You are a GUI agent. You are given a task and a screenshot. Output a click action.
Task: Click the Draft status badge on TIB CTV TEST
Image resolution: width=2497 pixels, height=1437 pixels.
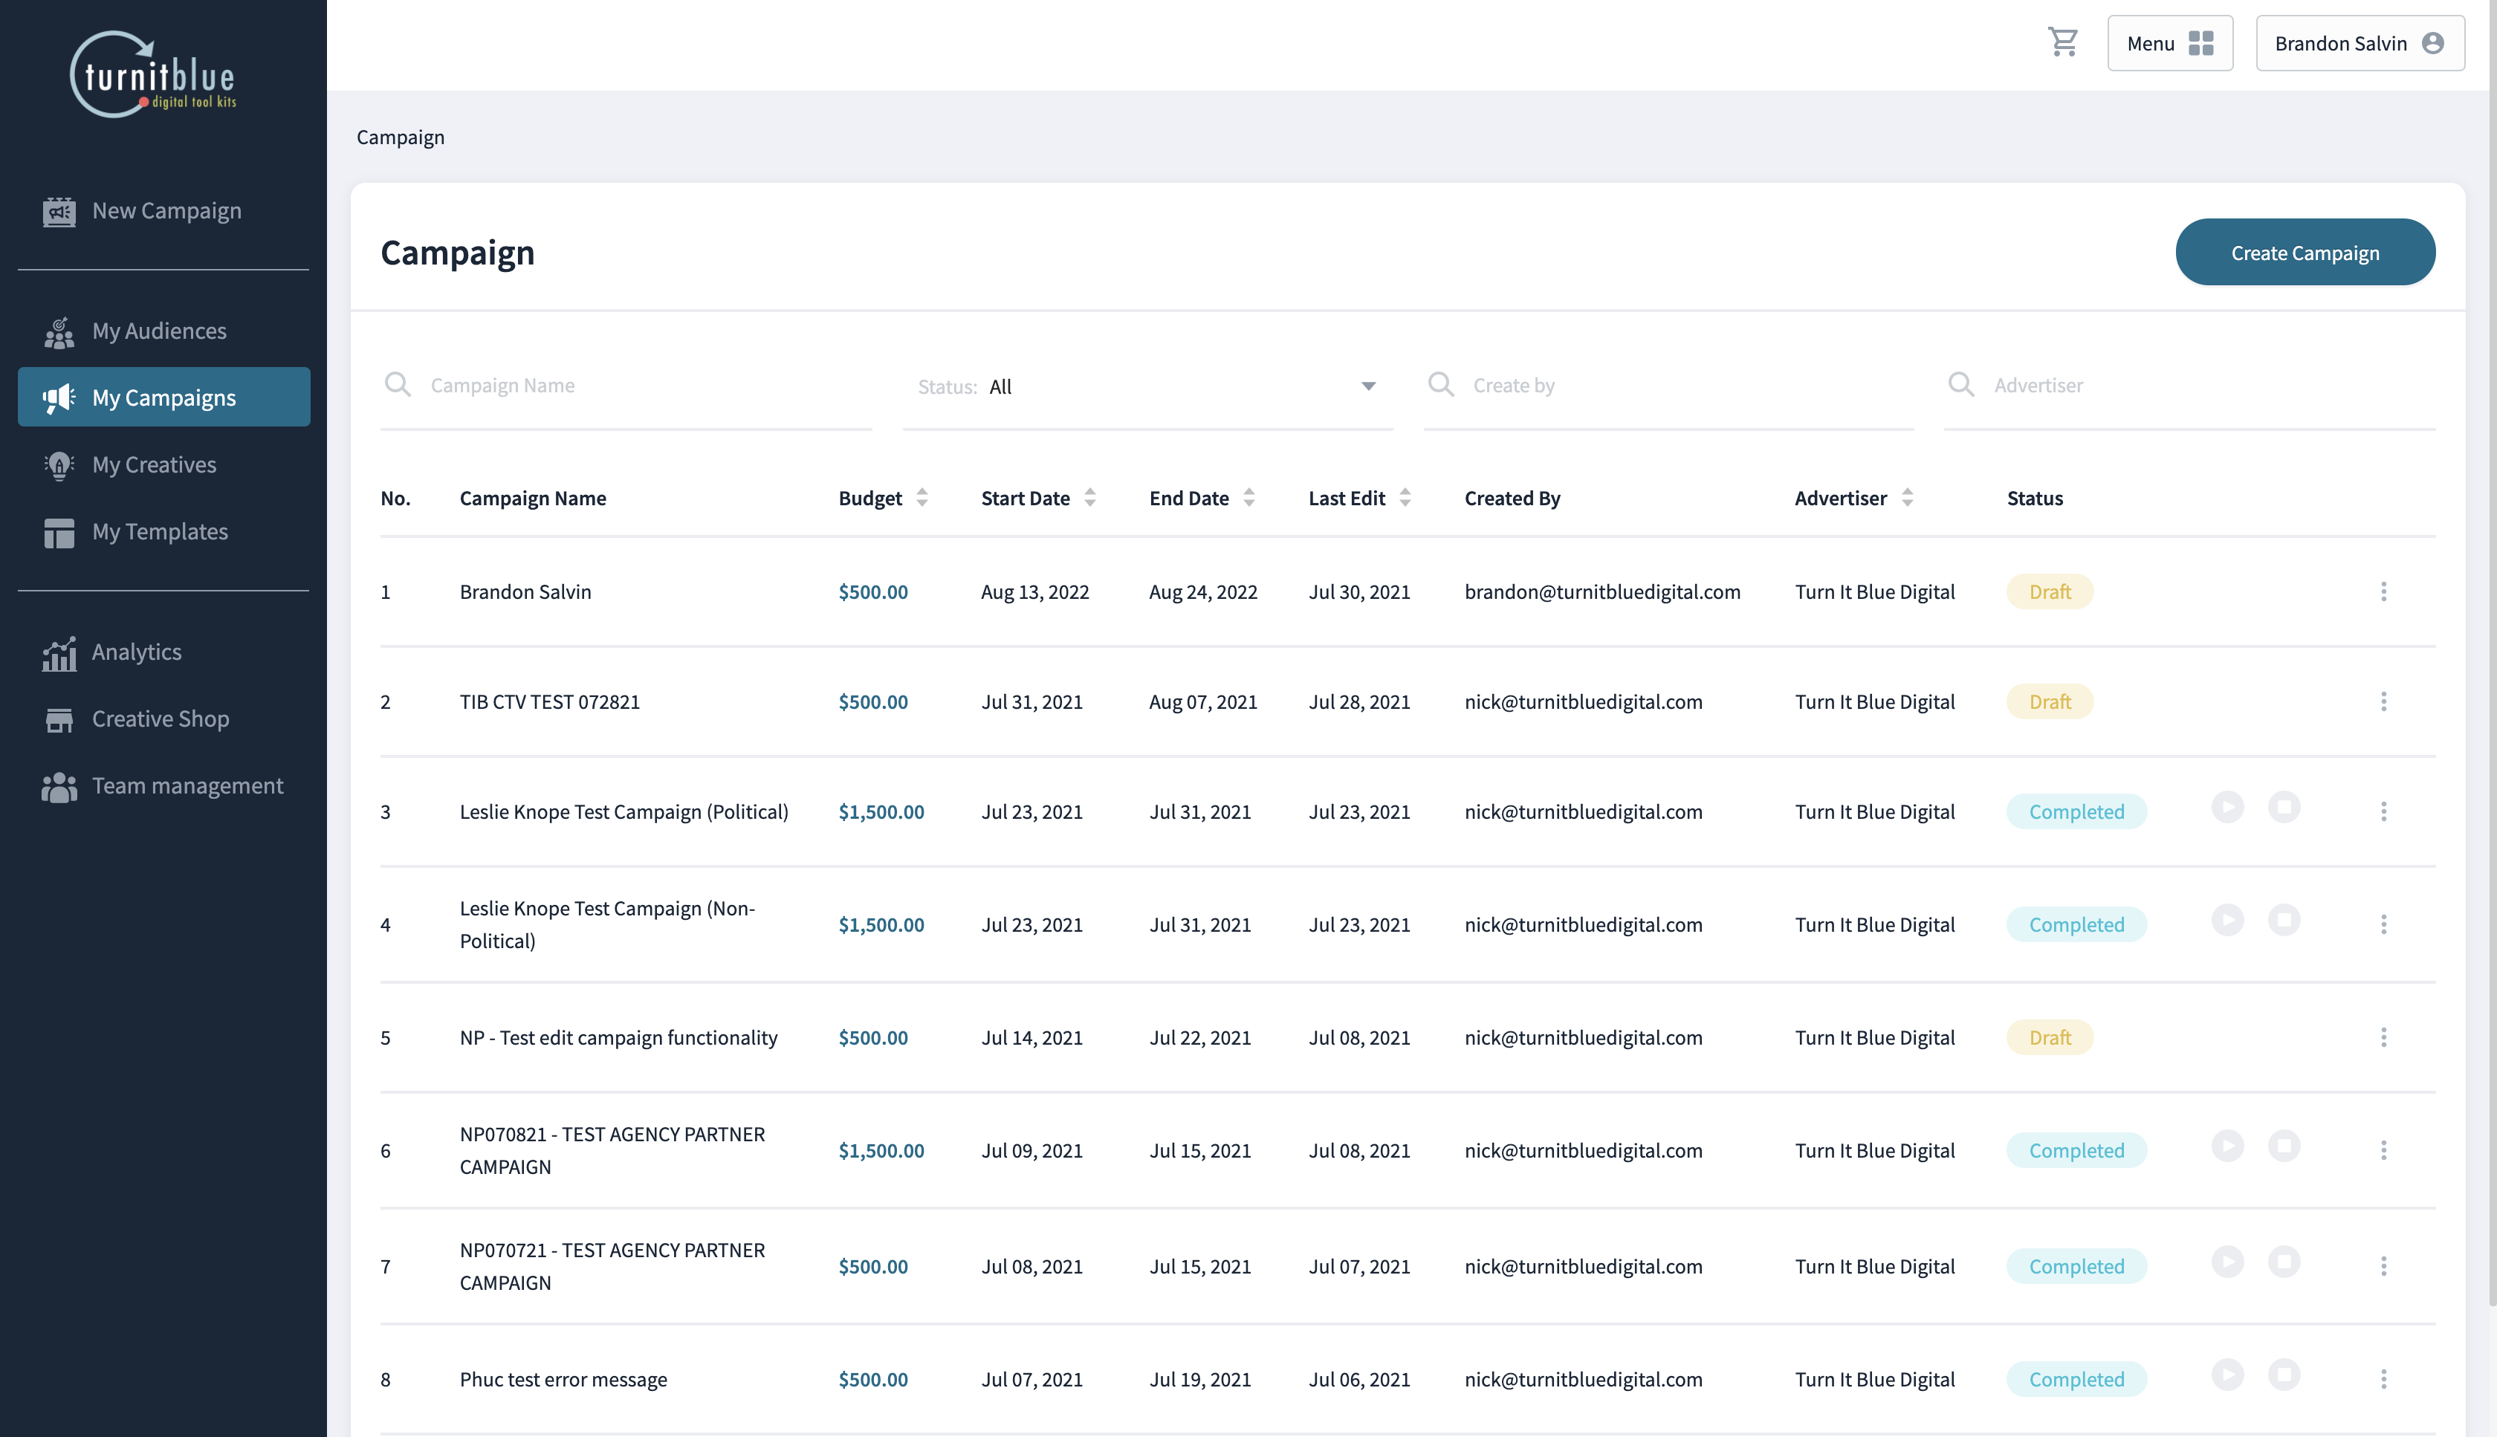[2049, 701]
